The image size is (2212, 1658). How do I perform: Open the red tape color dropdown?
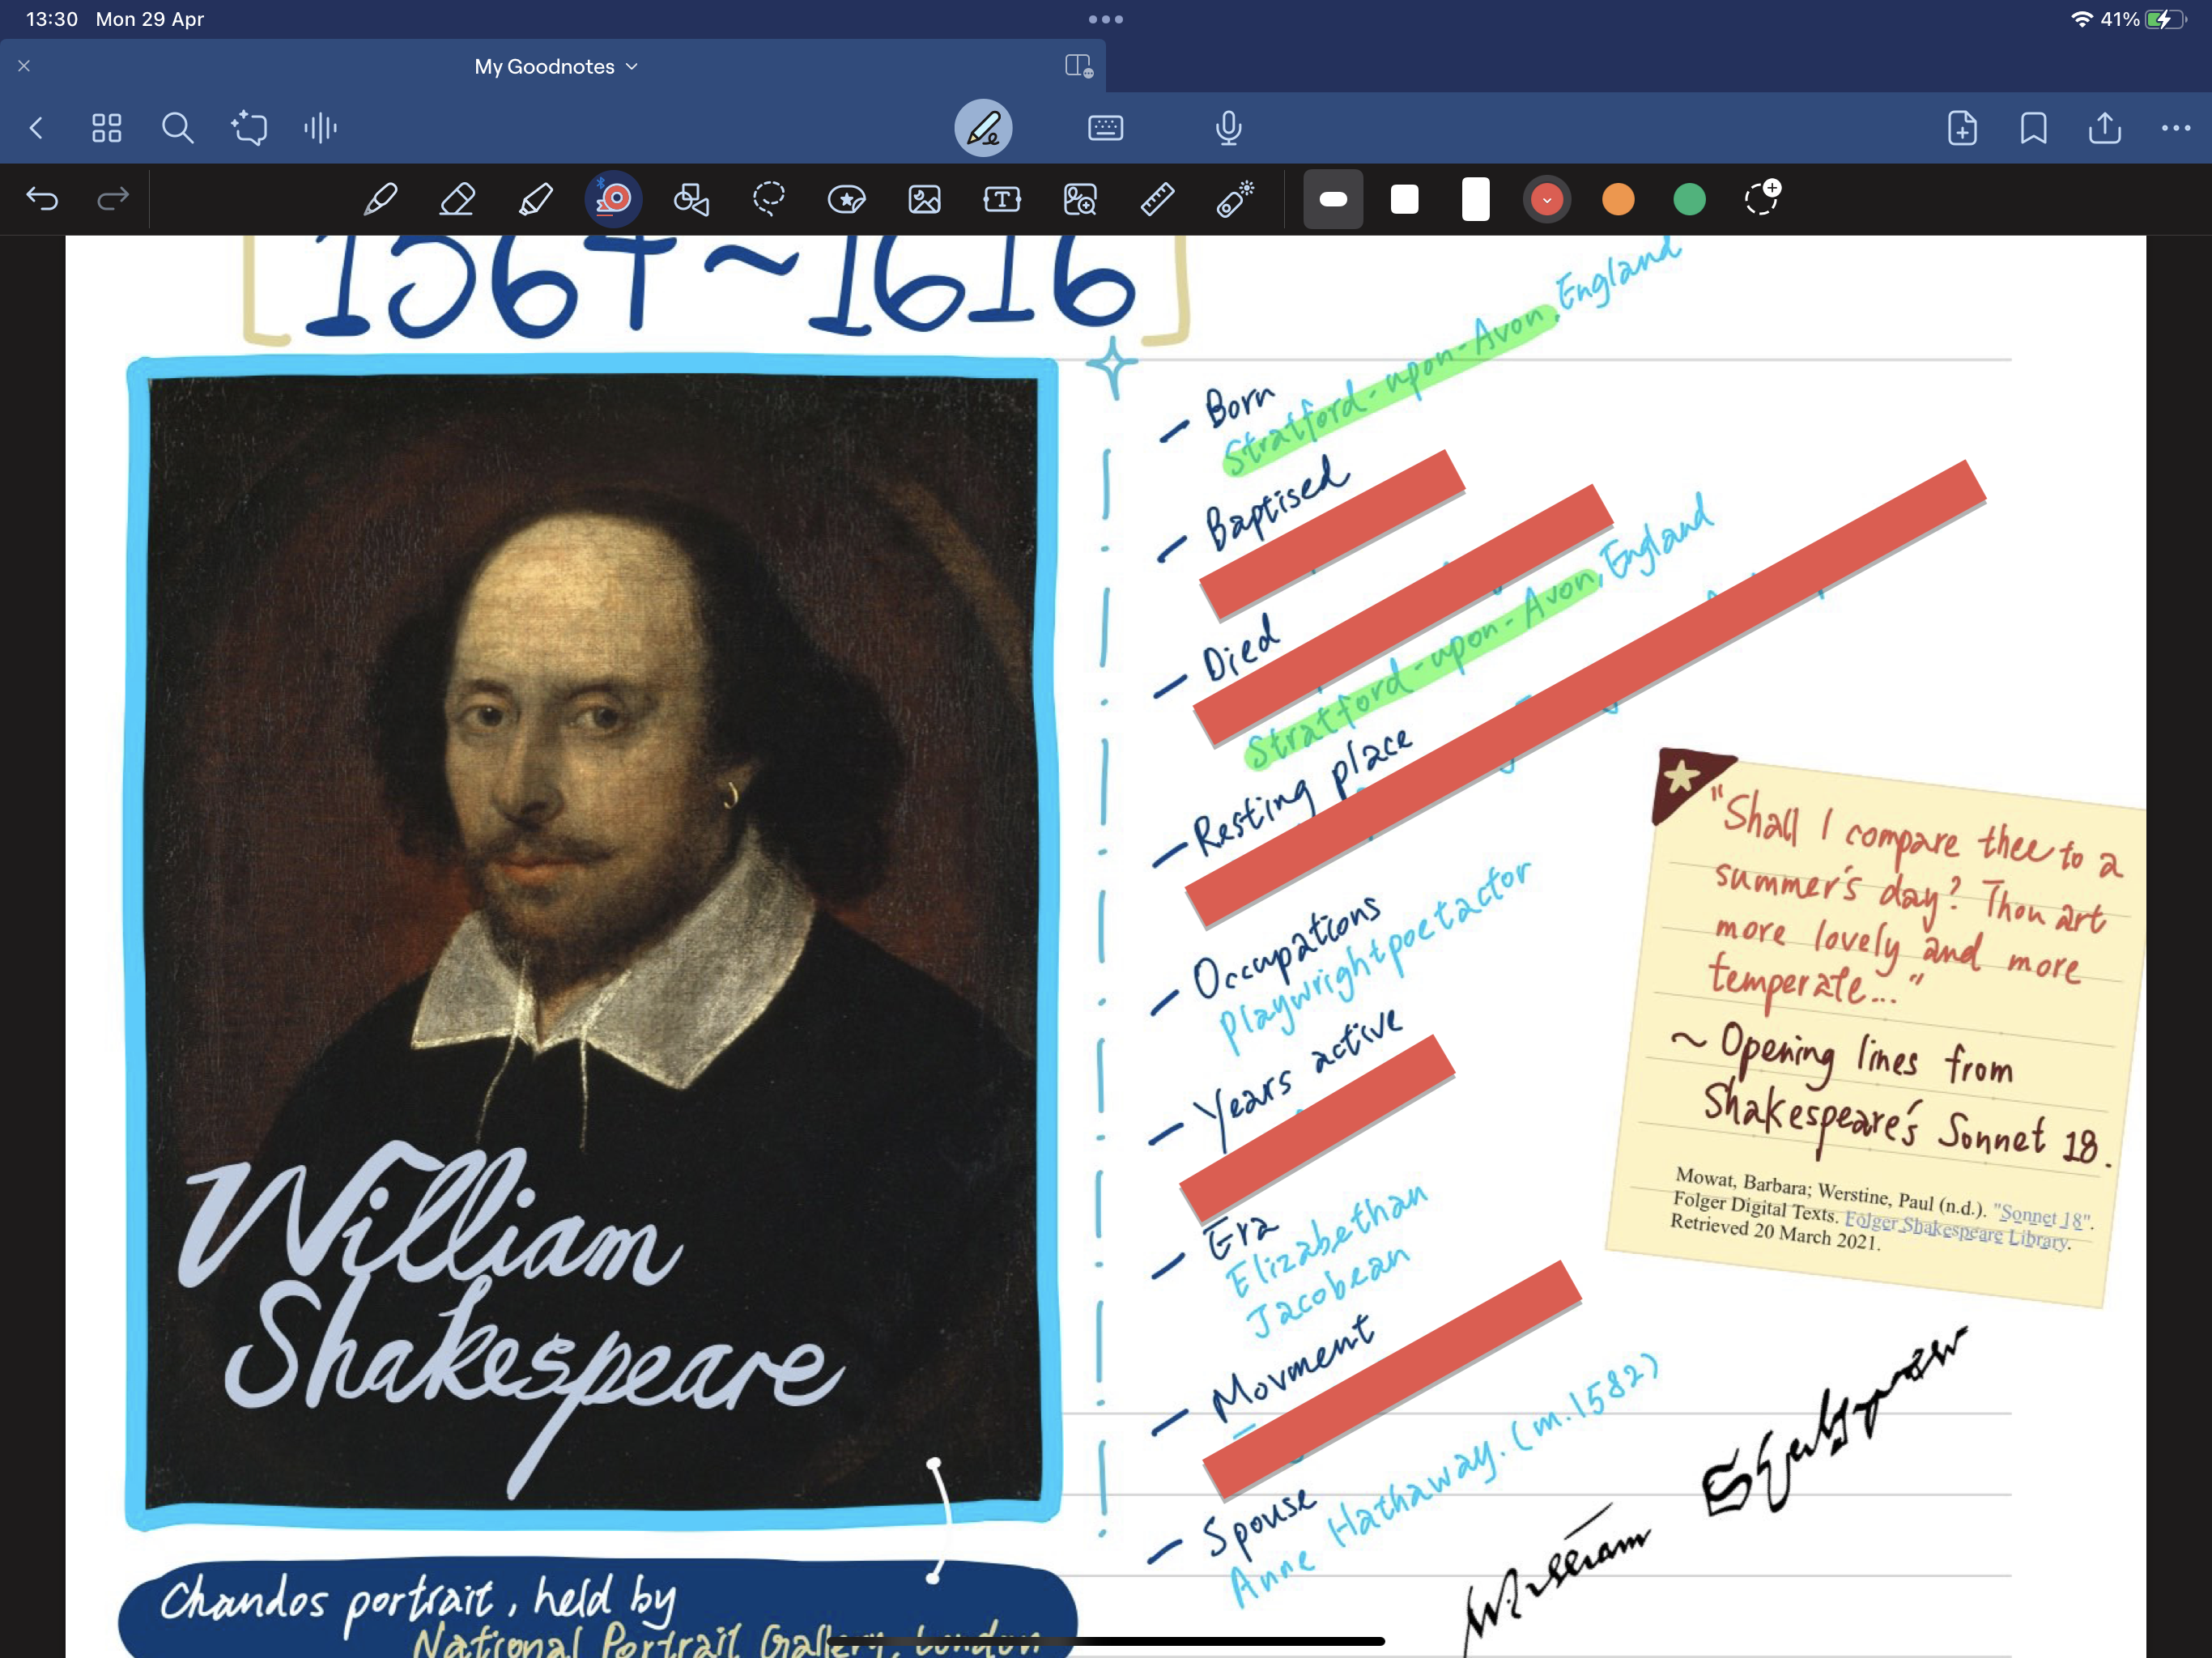pos(1546,199)
